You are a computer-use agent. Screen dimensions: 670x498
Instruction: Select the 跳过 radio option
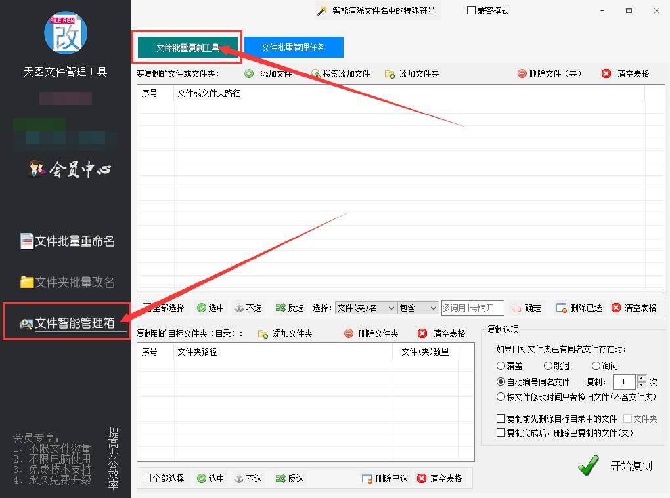click(548, 365)
